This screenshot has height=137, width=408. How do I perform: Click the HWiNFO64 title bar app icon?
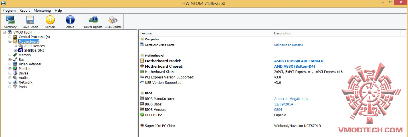point(3,3)
